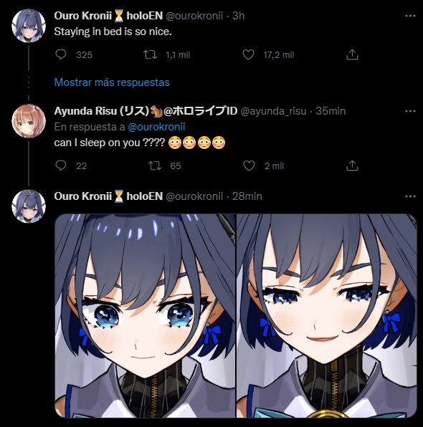
Task: Open more options on Ayunda Risu's tweet
Action: (x=410, y=111)
